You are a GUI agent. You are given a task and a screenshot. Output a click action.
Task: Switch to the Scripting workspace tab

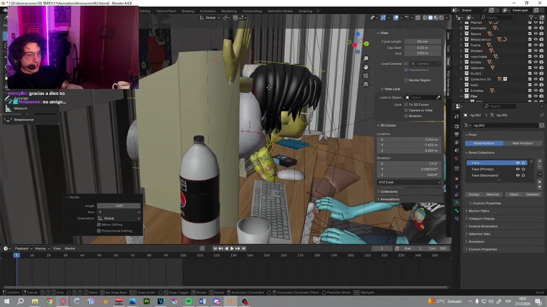click(305, 11)
